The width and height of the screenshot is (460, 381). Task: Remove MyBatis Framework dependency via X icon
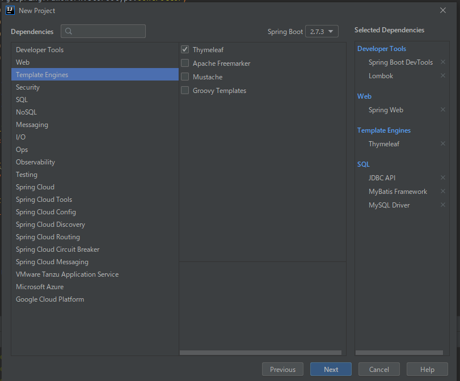[443, 191]
